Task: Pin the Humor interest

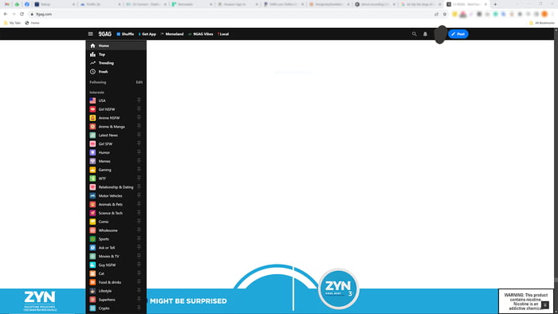Action: click(x=139, y=152)
